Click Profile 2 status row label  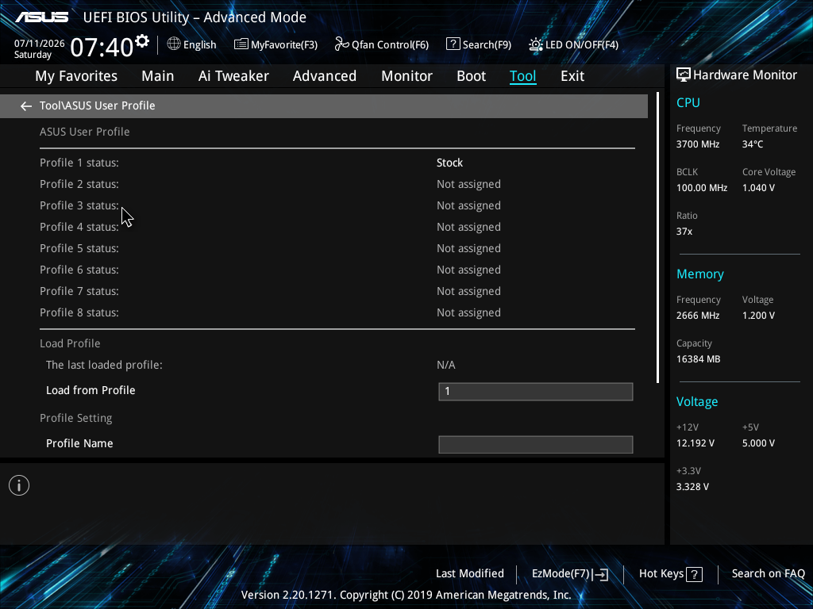[79, 184]
